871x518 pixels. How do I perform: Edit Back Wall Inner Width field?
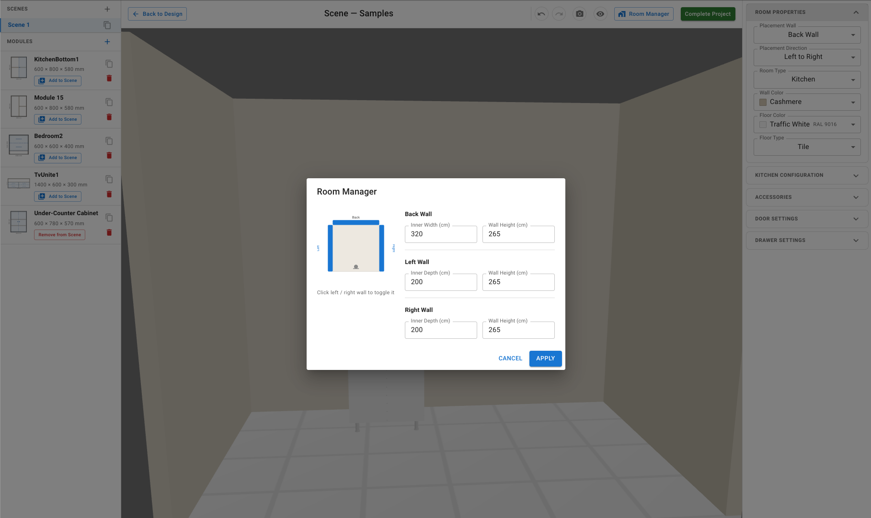(x=441, y=234)
